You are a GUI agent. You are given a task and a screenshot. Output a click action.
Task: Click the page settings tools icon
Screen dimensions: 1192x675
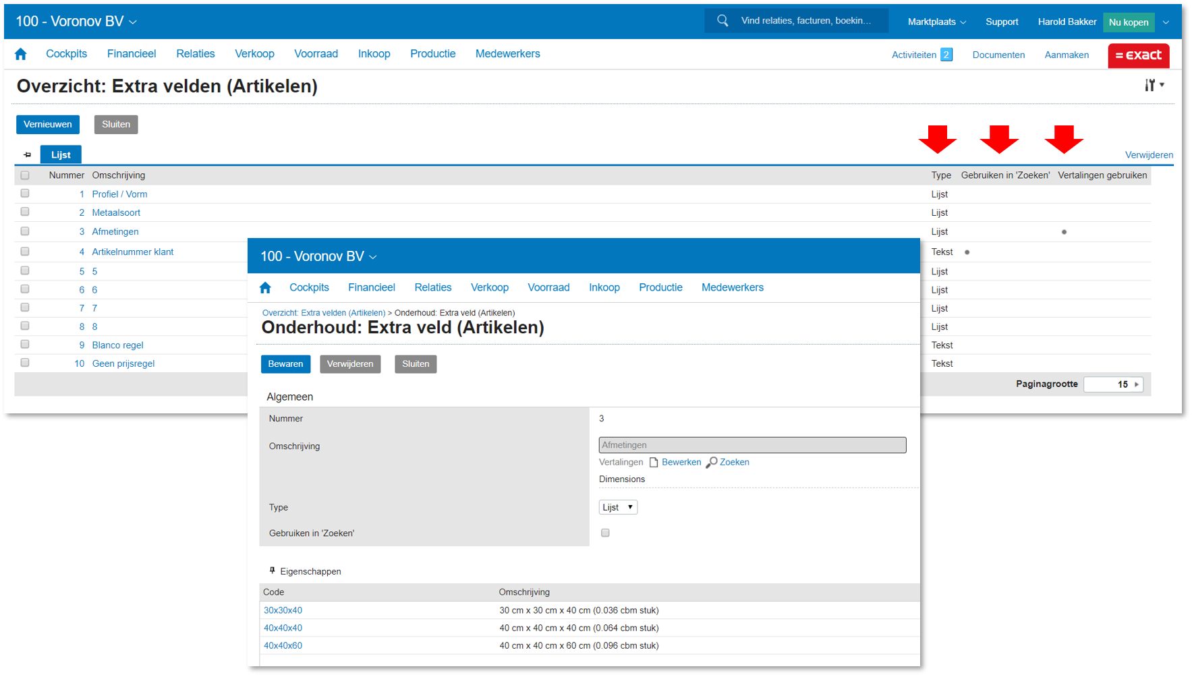(x=1153, y=85)
